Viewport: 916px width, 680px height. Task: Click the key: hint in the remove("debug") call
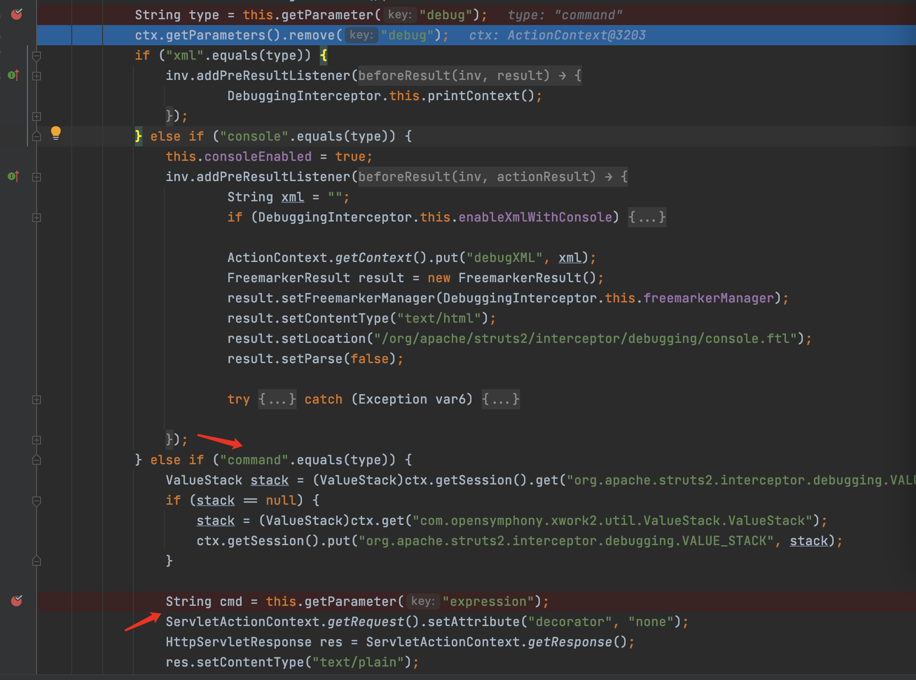[362, 35]
